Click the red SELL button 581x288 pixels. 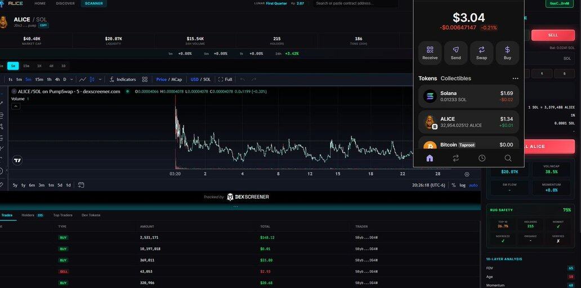coord(553,35)
